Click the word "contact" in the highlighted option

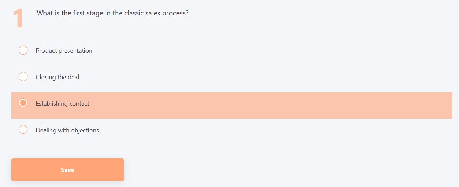[x=79, y=104]
